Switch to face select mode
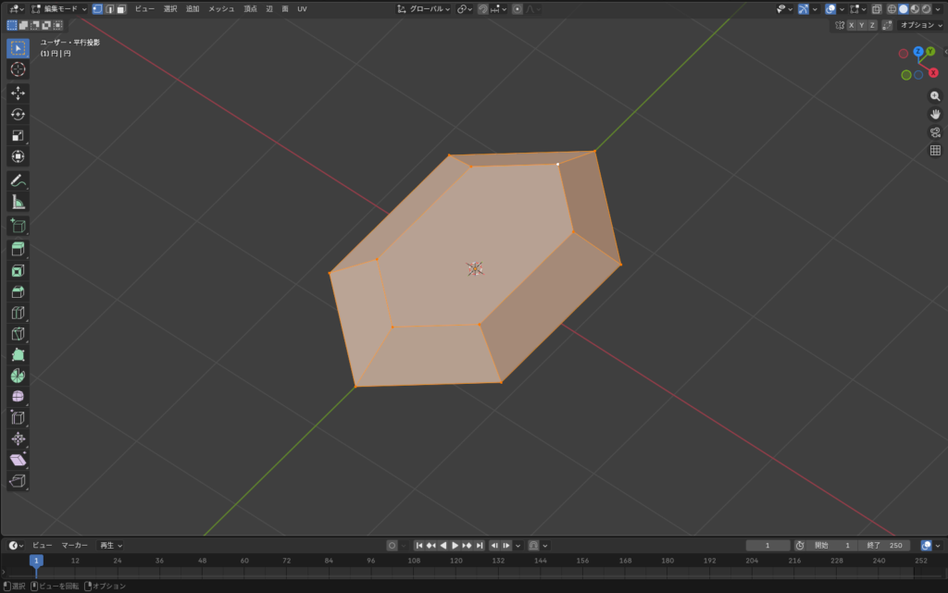948x593 pixels. coord(121,8)
